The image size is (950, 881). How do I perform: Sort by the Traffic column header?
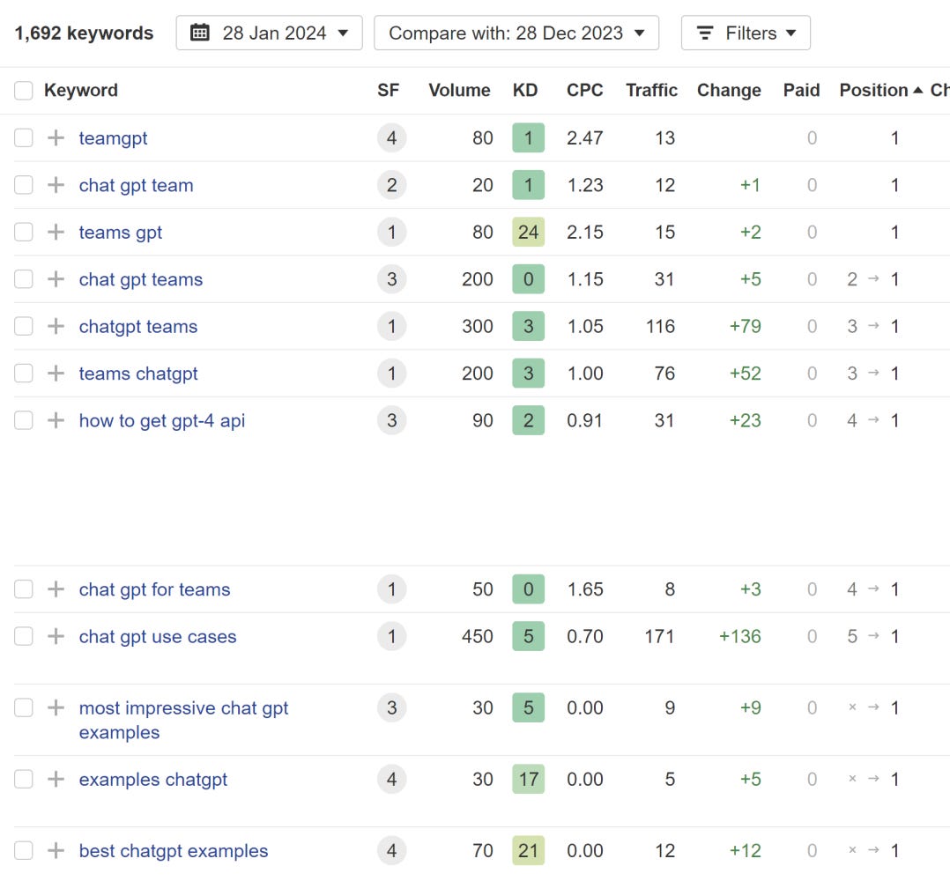pyautogui.click(x=651, y=90)
